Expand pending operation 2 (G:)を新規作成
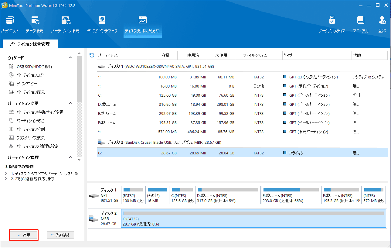The width and height of the screenshot is (391, 248). (x=6, y=179)
